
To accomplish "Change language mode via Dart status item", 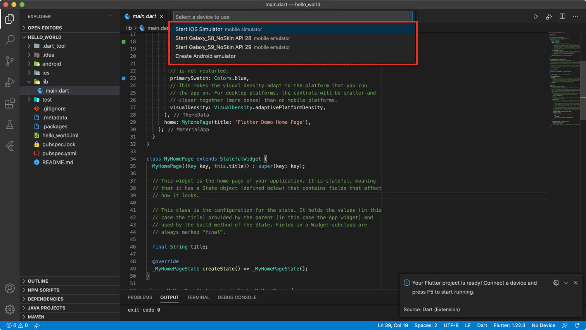I will (x=482, y=325).
